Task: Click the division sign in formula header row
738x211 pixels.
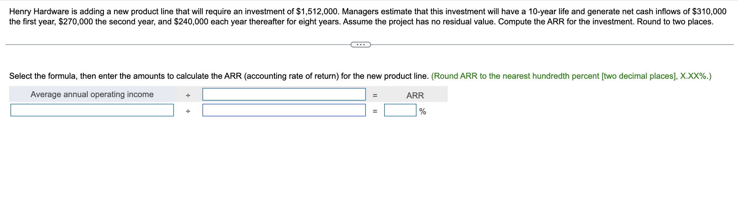Action: [188, 95]
